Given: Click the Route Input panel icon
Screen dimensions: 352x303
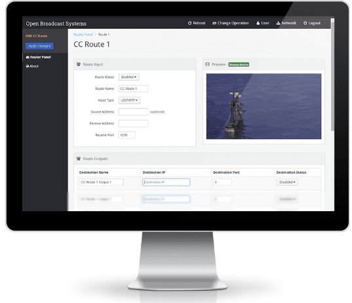Looking at the screenshot, I should (79, 64).
